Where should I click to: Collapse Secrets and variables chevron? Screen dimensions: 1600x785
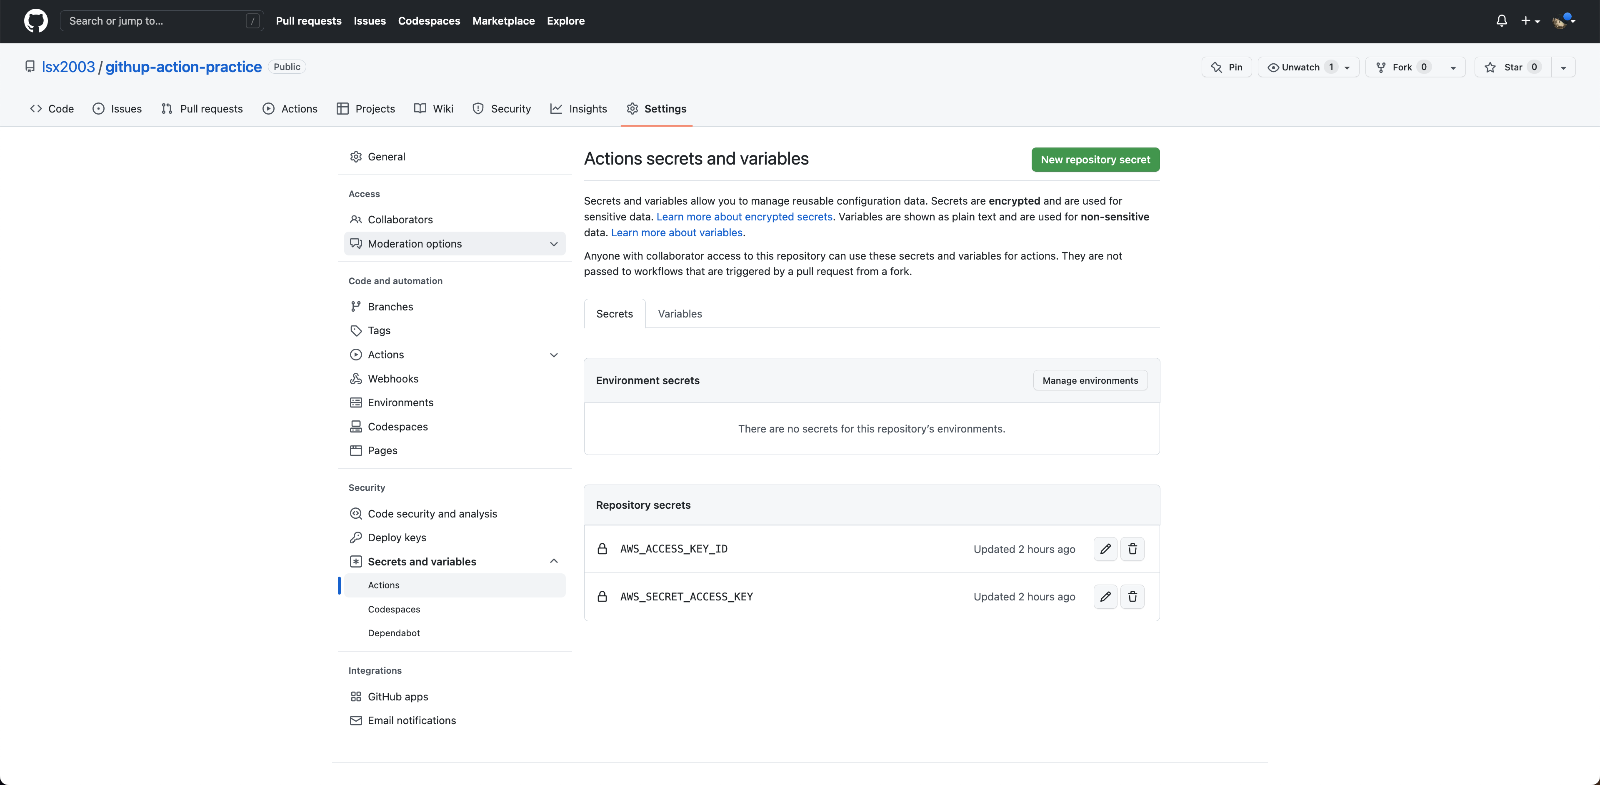553,561
